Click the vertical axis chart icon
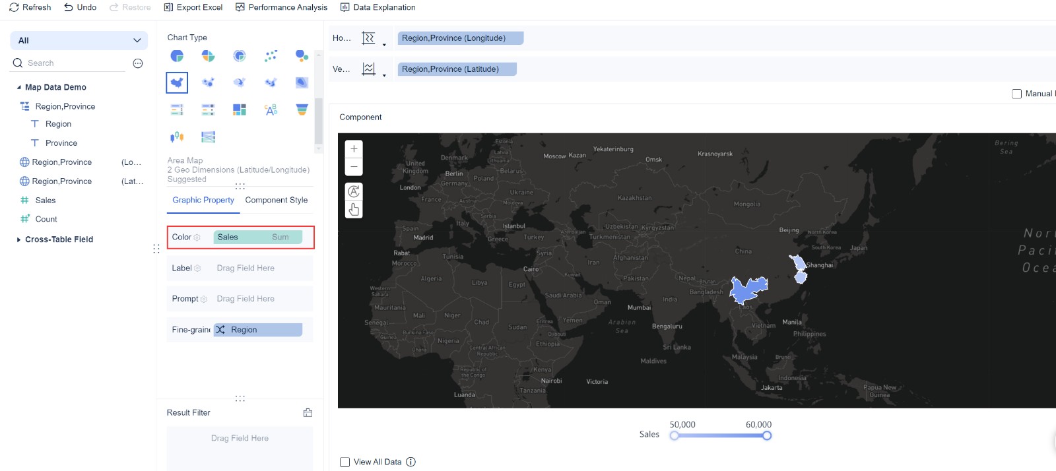Viewport: 1056px width, 471px height. [368, 69]
